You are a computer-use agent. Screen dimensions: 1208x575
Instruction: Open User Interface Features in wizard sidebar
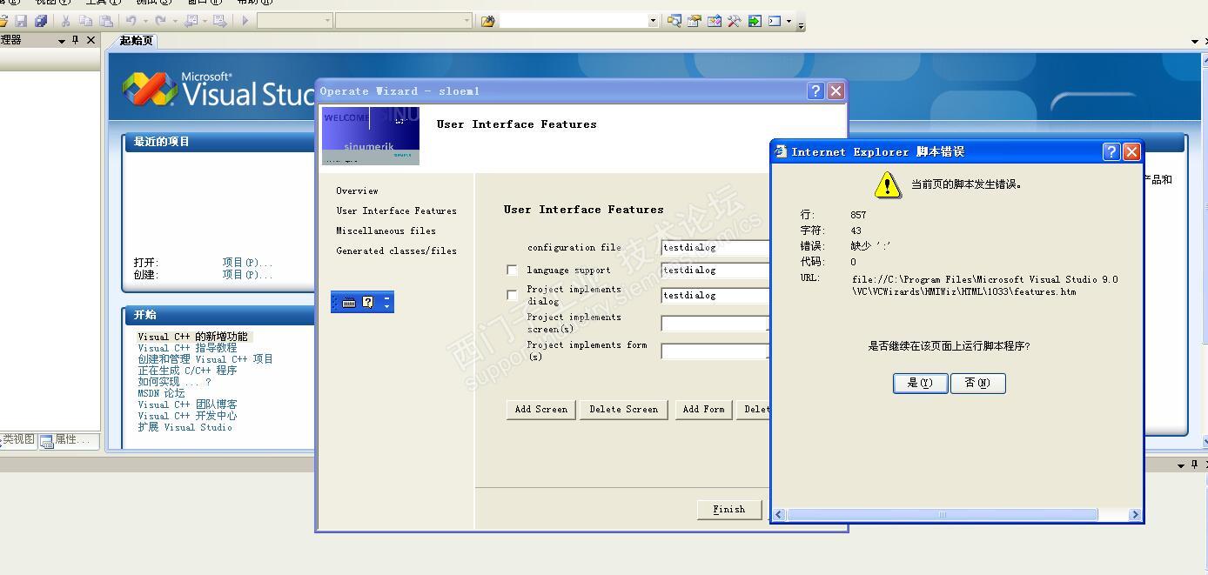click(396, 211)
